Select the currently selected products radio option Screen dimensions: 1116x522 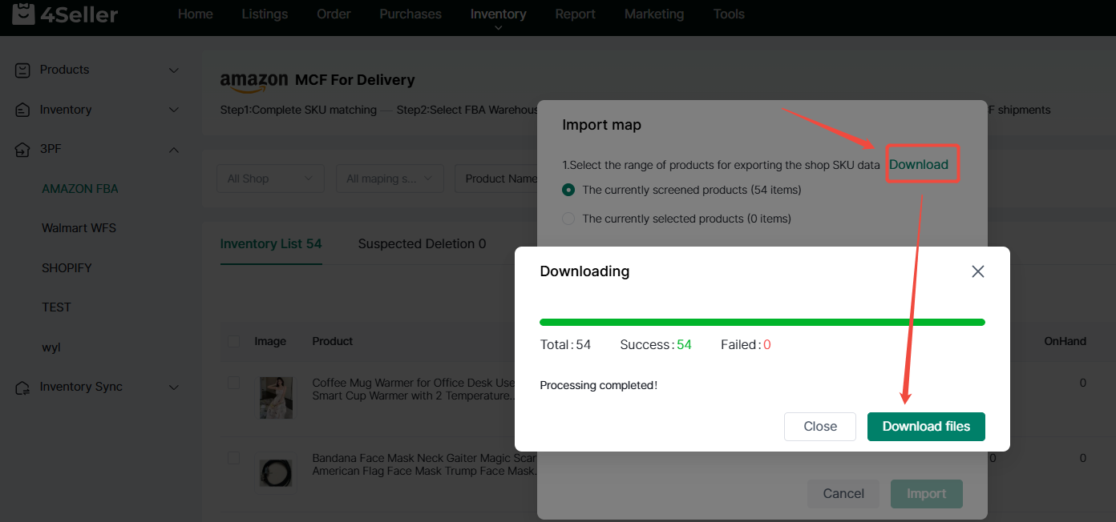pos(568,219)
